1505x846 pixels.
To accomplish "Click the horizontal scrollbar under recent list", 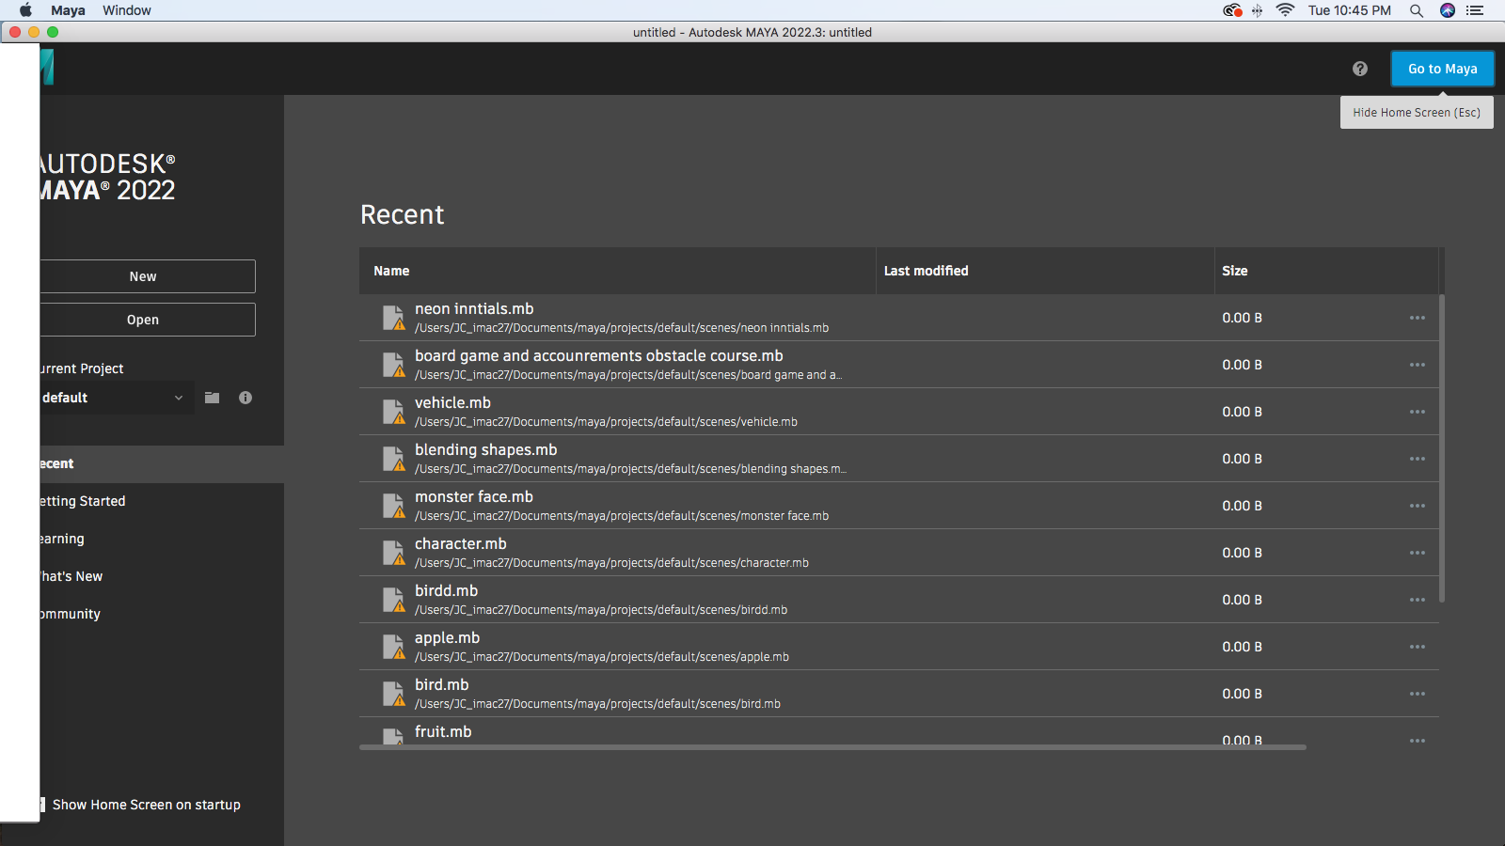I will tap(832, 747).
